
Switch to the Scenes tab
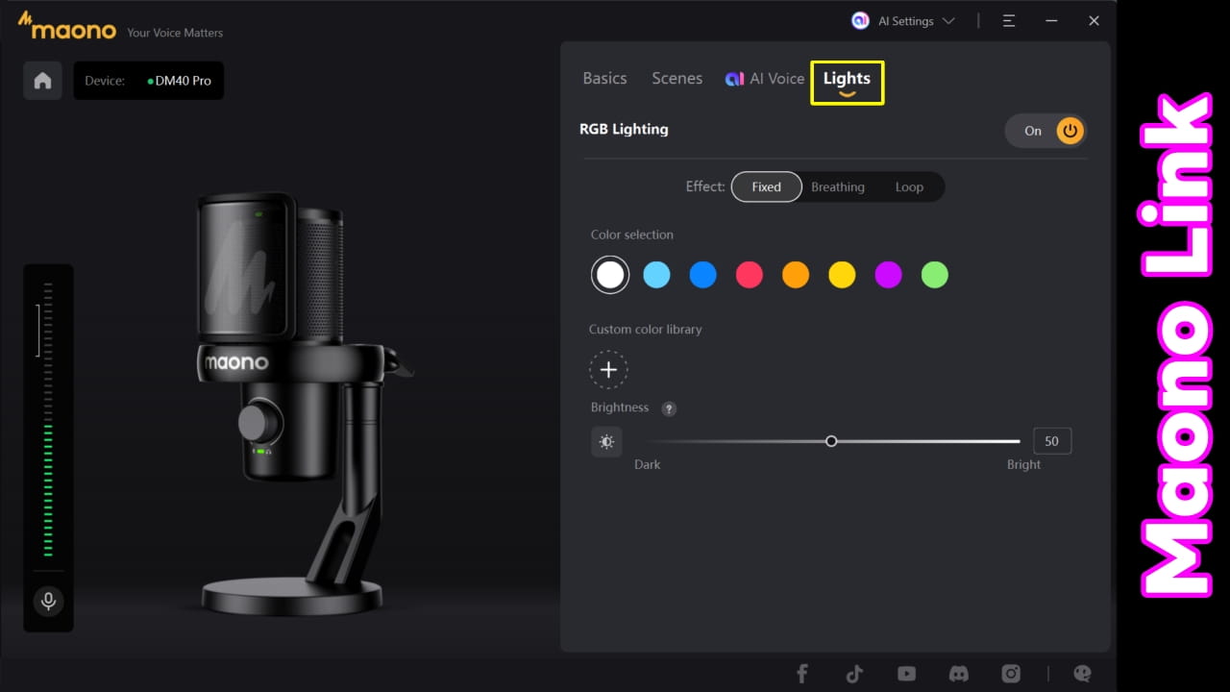point(676,79)
